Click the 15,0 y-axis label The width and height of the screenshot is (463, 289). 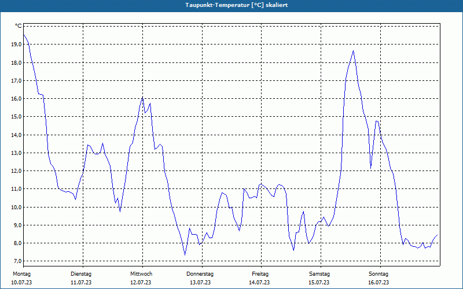tap(16, 117)
